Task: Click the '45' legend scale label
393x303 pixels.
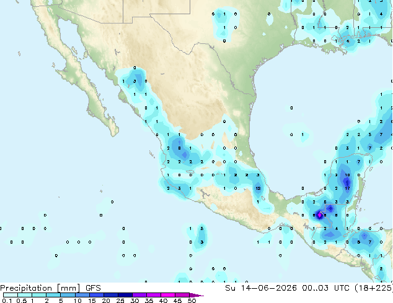Action: [178, 301]
